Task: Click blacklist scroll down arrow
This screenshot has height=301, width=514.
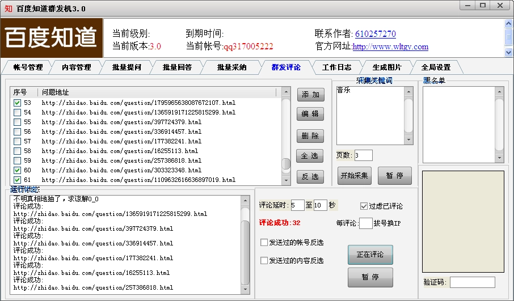Action: pyautogui.click(x=499, y=158)
